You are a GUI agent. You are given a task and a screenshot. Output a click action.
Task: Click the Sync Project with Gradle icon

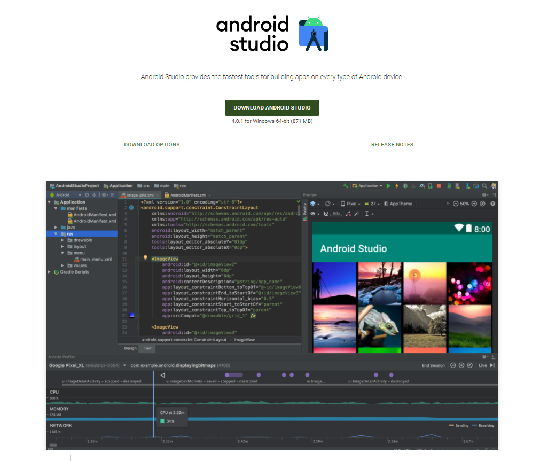pos(449,186)
